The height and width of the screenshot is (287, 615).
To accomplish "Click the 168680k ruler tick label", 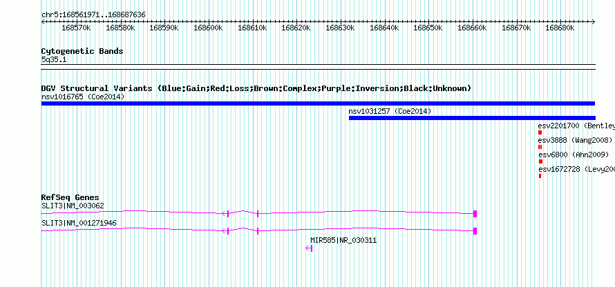I will click(560, 28).
